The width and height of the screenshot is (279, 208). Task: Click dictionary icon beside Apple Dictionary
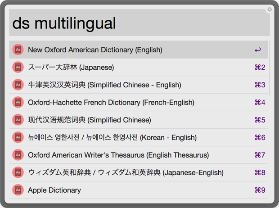(x=18, y=190)
